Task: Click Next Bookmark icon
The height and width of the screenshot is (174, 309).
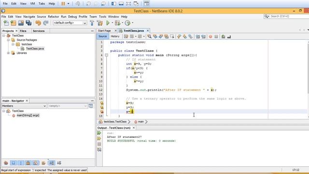Action: pyautogui.click(x=185, y=37)
